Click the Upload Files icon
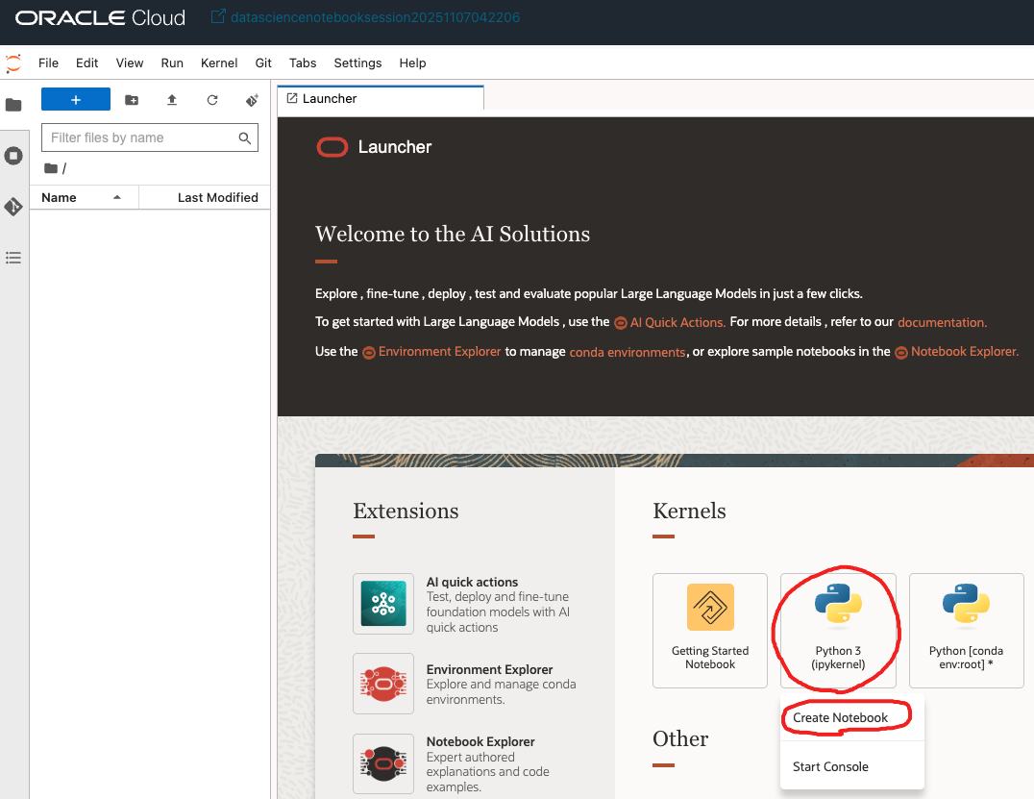 point(171,100)
